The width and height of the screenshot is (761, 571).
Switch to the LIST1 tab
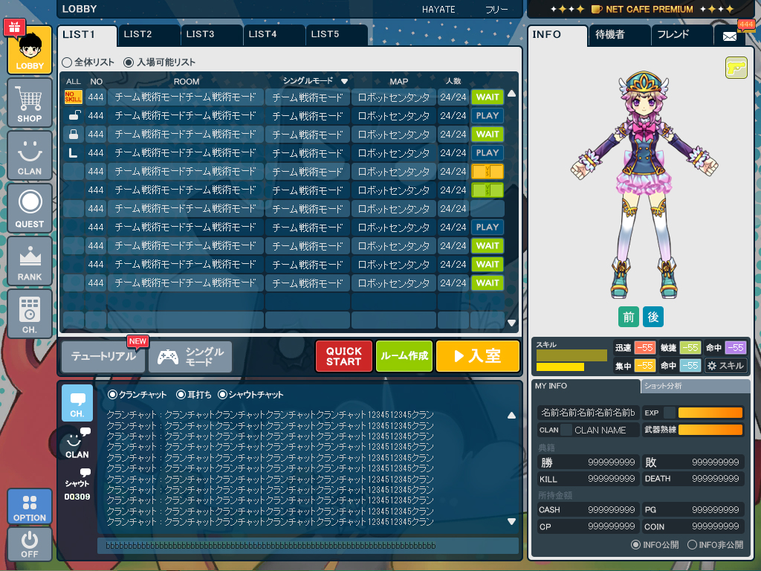point(88,35)
